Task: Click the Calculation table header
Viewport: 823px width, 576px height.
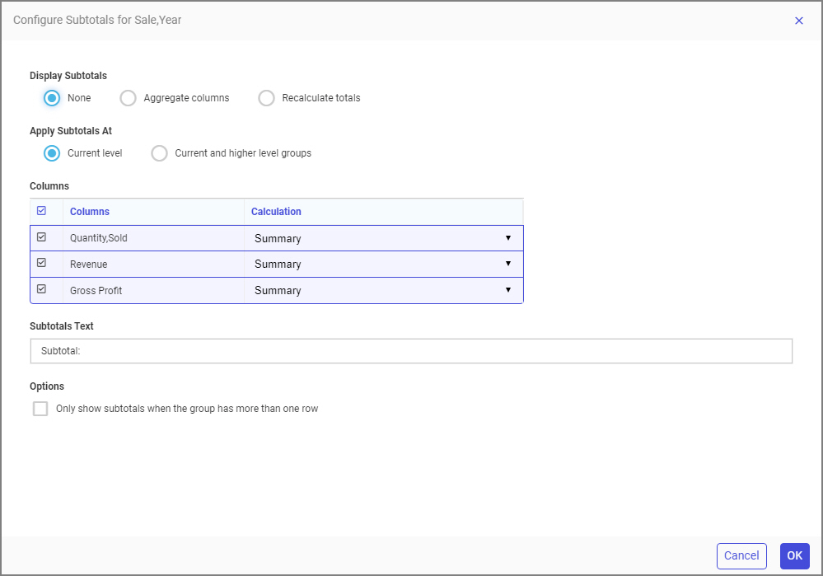Action: click(x=276, y=211)
